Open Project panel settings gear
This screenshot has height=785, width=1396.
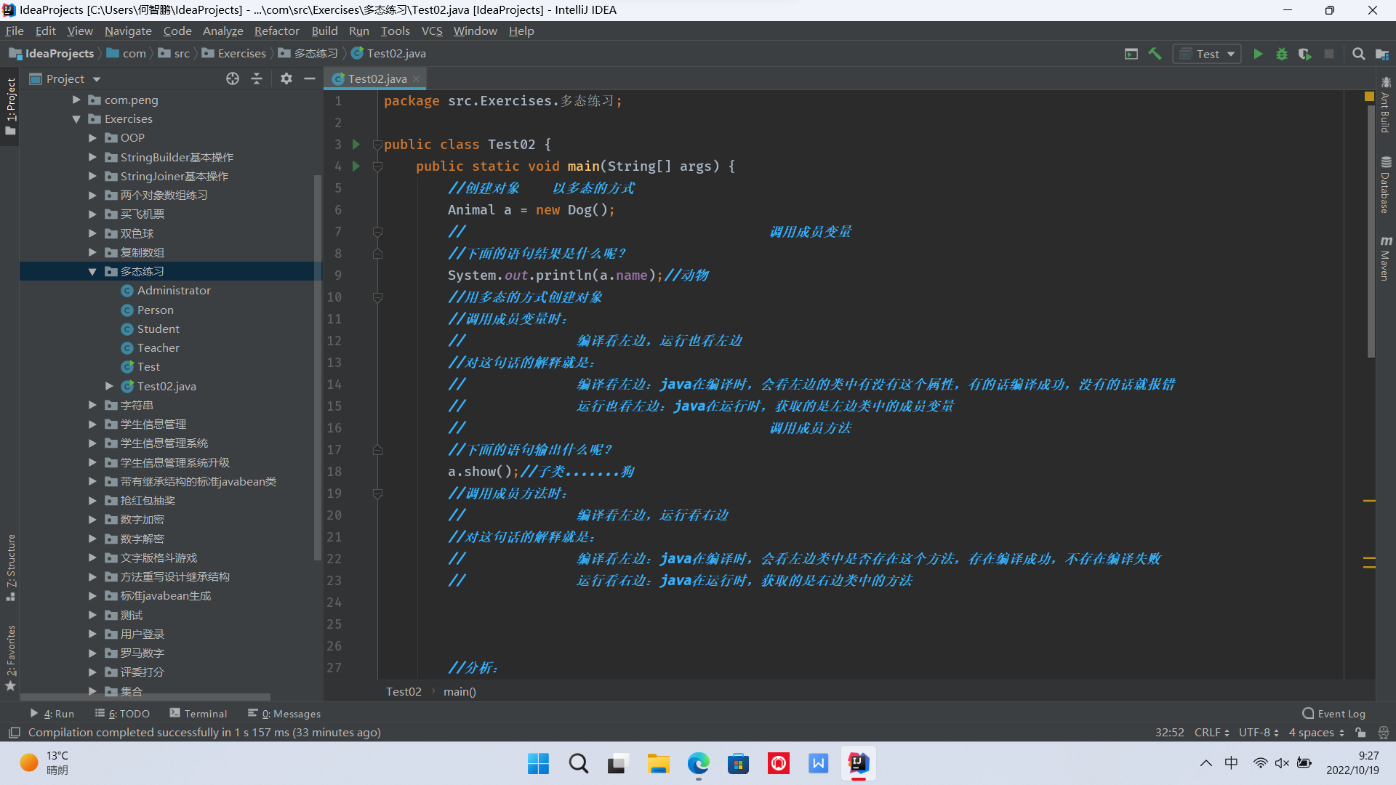286,78
